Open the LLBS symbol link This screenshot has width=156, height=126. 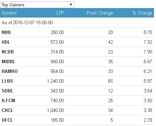7,81
